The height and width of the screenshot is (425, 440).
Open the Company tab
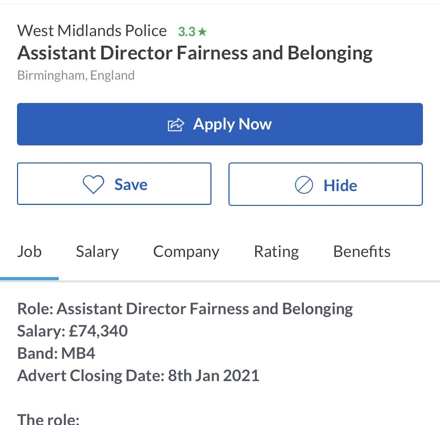pos(186,252)
